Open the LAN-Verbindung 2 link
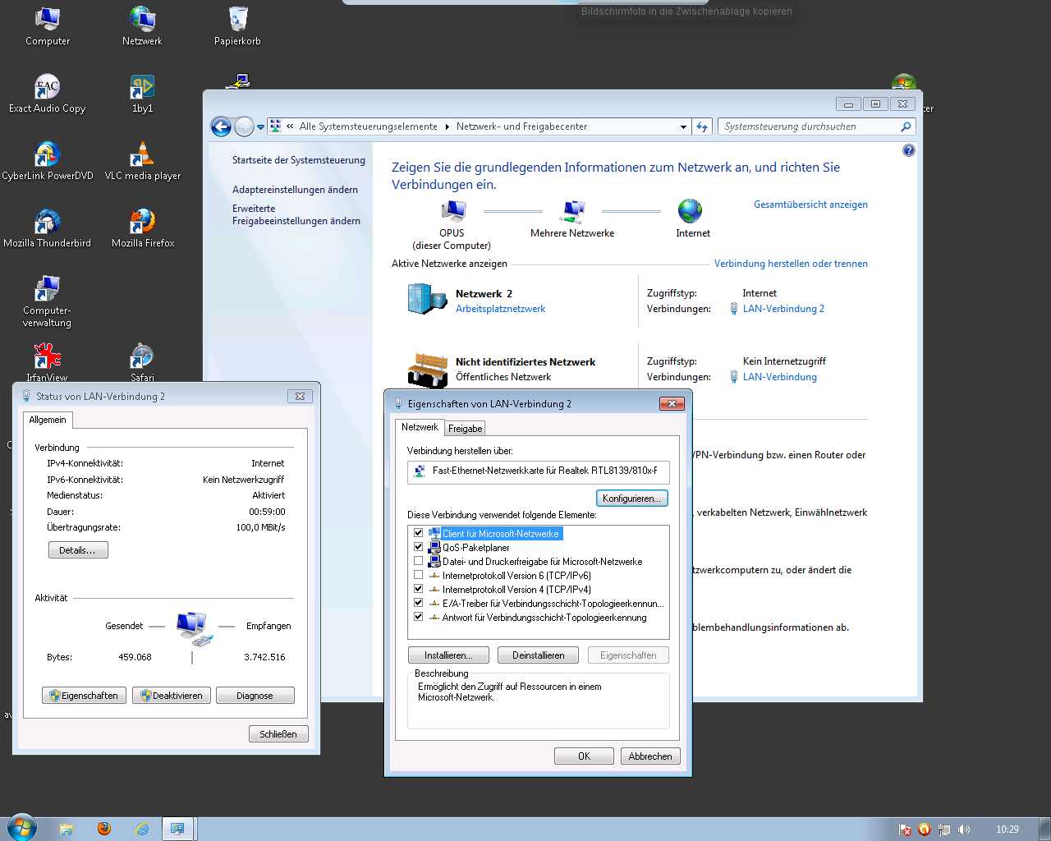The height and width of the screenshot is (841, 1051). point(783,309)
